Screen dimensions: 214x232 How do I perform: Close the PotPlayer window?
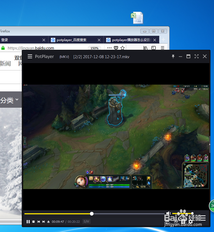(205, 56)
